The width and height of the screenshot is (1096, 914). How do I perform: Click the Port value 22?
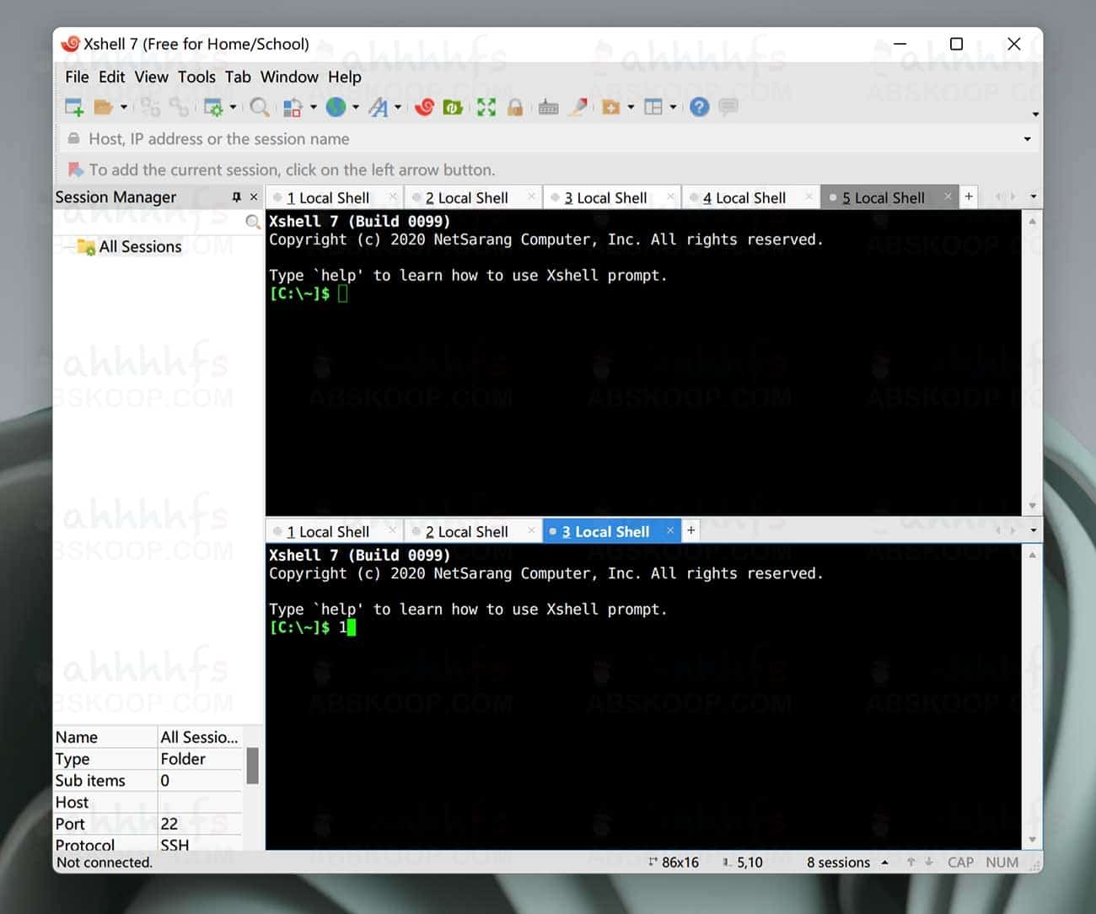(169, 824)
